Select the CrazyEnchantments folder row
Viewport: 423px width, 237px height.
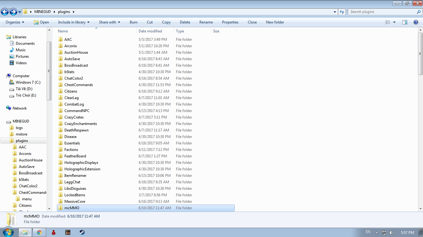pyautogui.click(x=146, y=124)
